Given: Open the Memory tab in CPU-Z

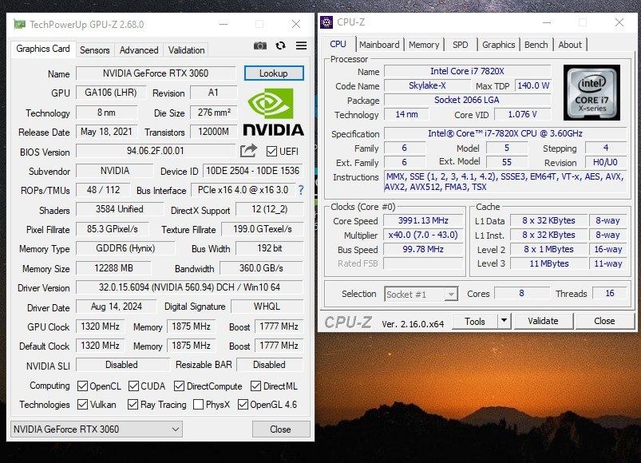Looking at the screenshot, I should coord(424,45).
